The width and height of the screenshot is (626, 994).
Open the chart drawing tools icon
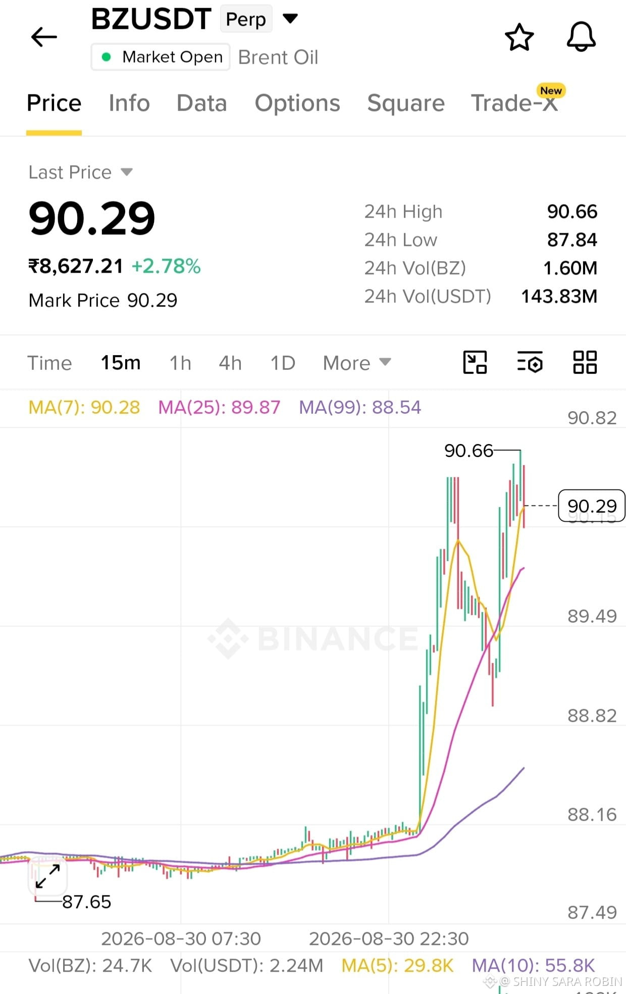(x=475, y=362)
